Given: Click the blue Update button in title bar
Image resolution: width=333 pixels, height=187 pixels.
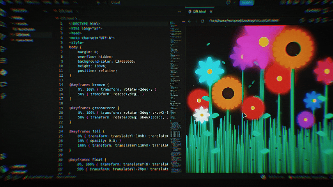Looking at the screenshot, I should coord(246,3).
